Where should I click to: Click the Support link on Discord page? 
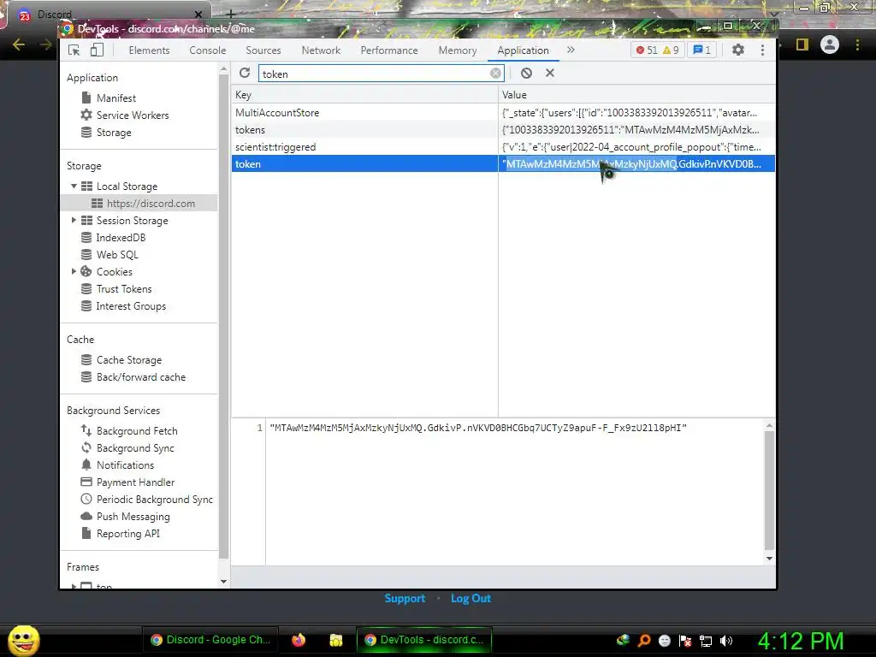(405, 598)
